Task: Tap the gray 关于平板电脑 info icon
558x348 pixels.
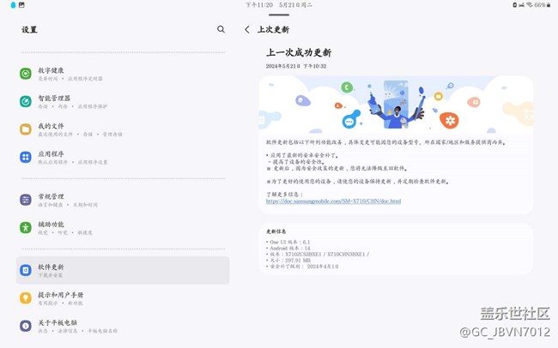Action: click(x=26, y=326)
